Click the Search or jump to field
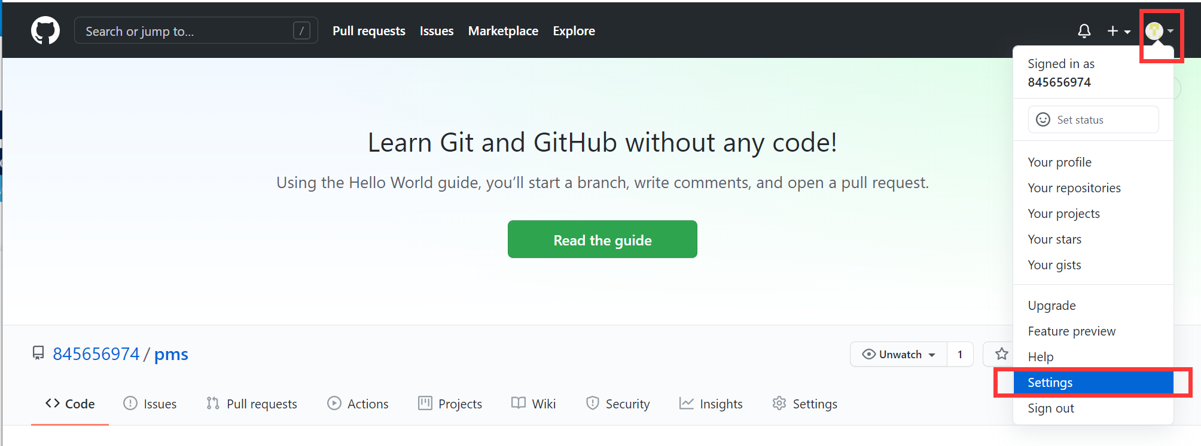The image size is (1201, 446). (x=196, y=30)
